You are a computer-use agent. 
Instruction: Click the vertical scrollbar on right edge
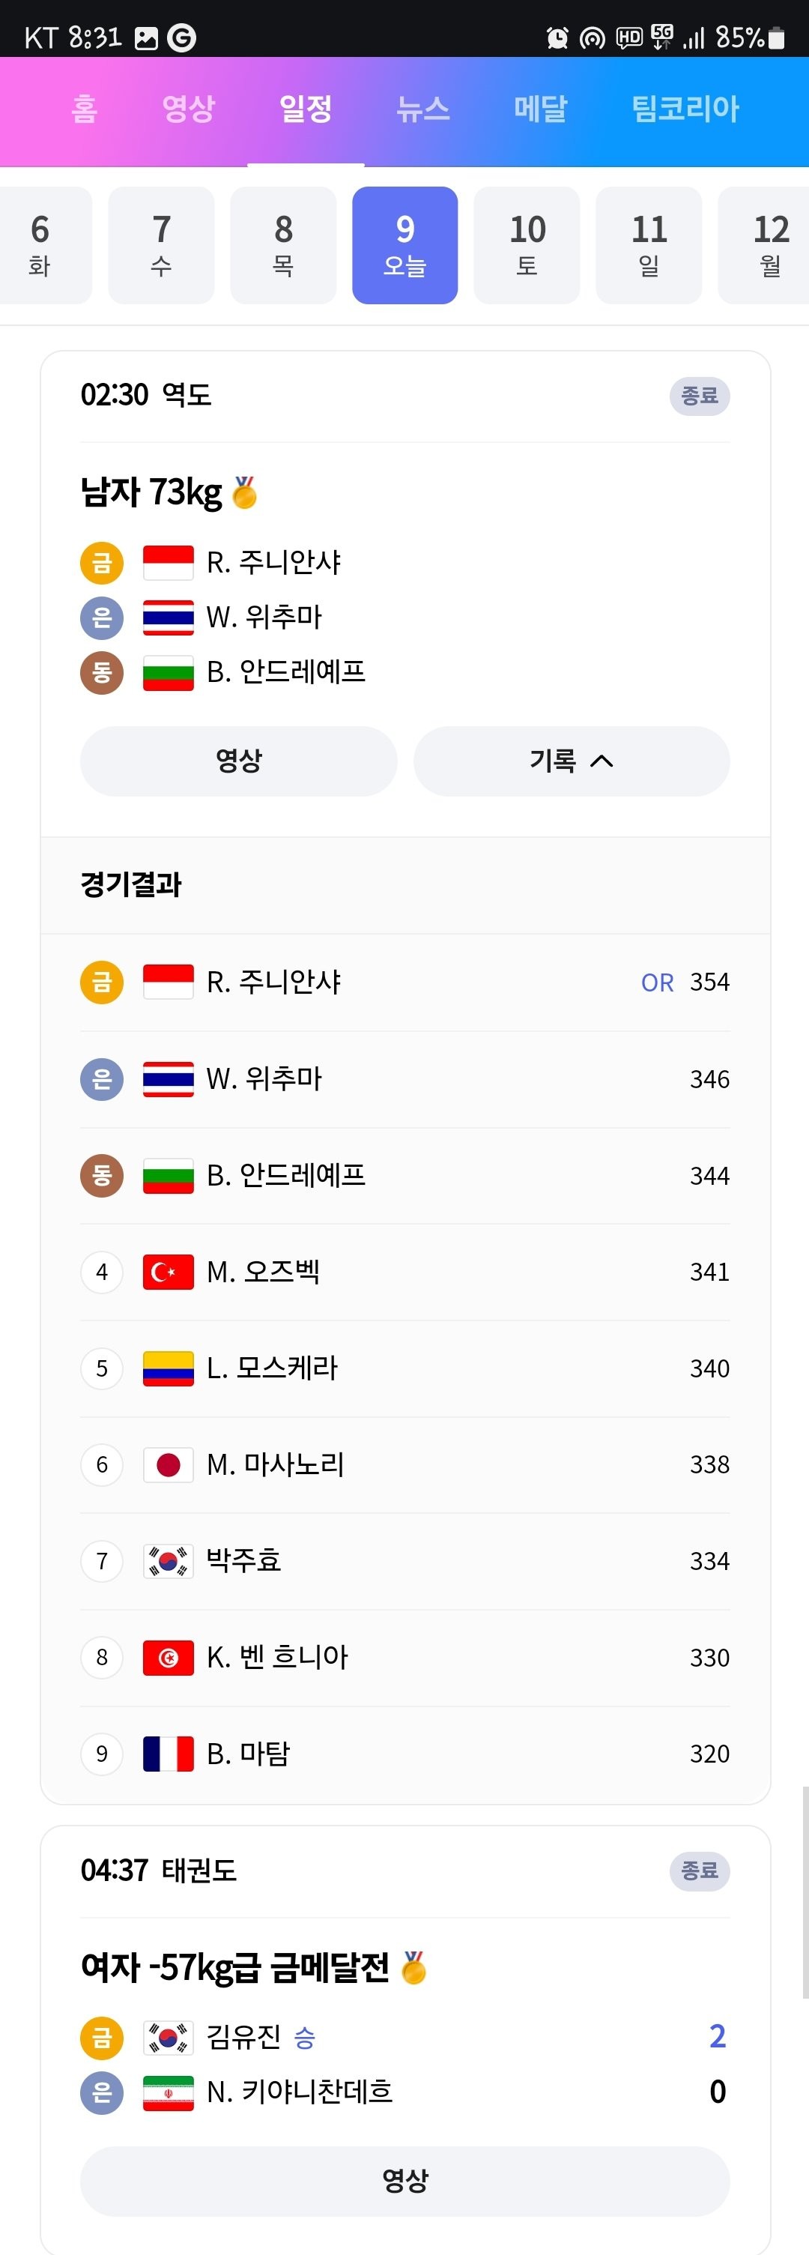pos(805,1892)
